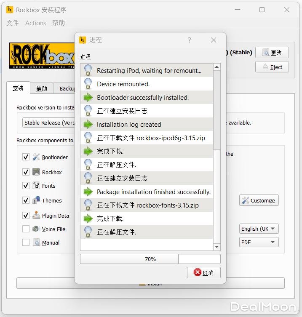Screen dimensions: 302x317
Task: Click the Themes component icon
Action: pos(36,201)
